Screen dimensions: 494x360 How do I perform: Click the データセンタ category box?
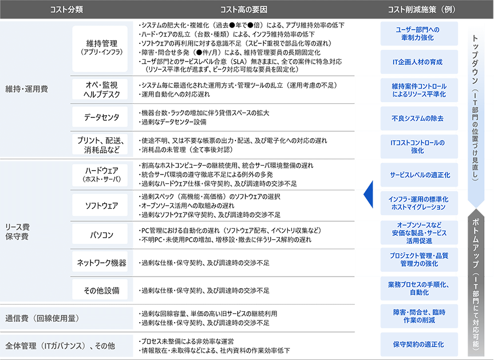(100, 117)
